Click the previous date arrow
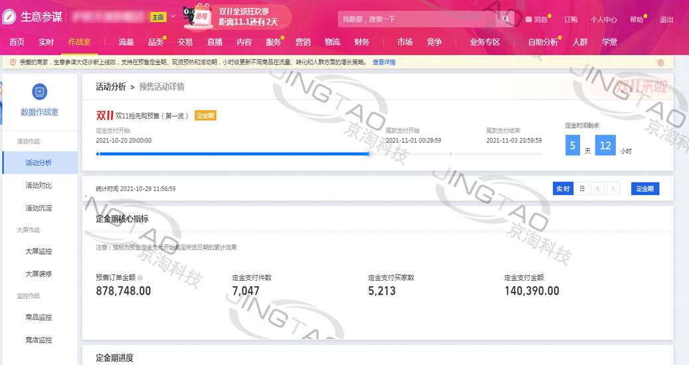The height and width of the screenshot is (365, 689). [597, 188]
